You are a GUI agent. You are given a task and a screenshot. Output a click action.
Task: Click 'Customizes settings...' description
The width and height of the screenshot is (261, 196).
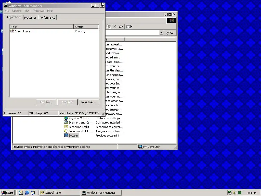click(x=109, y=118)
